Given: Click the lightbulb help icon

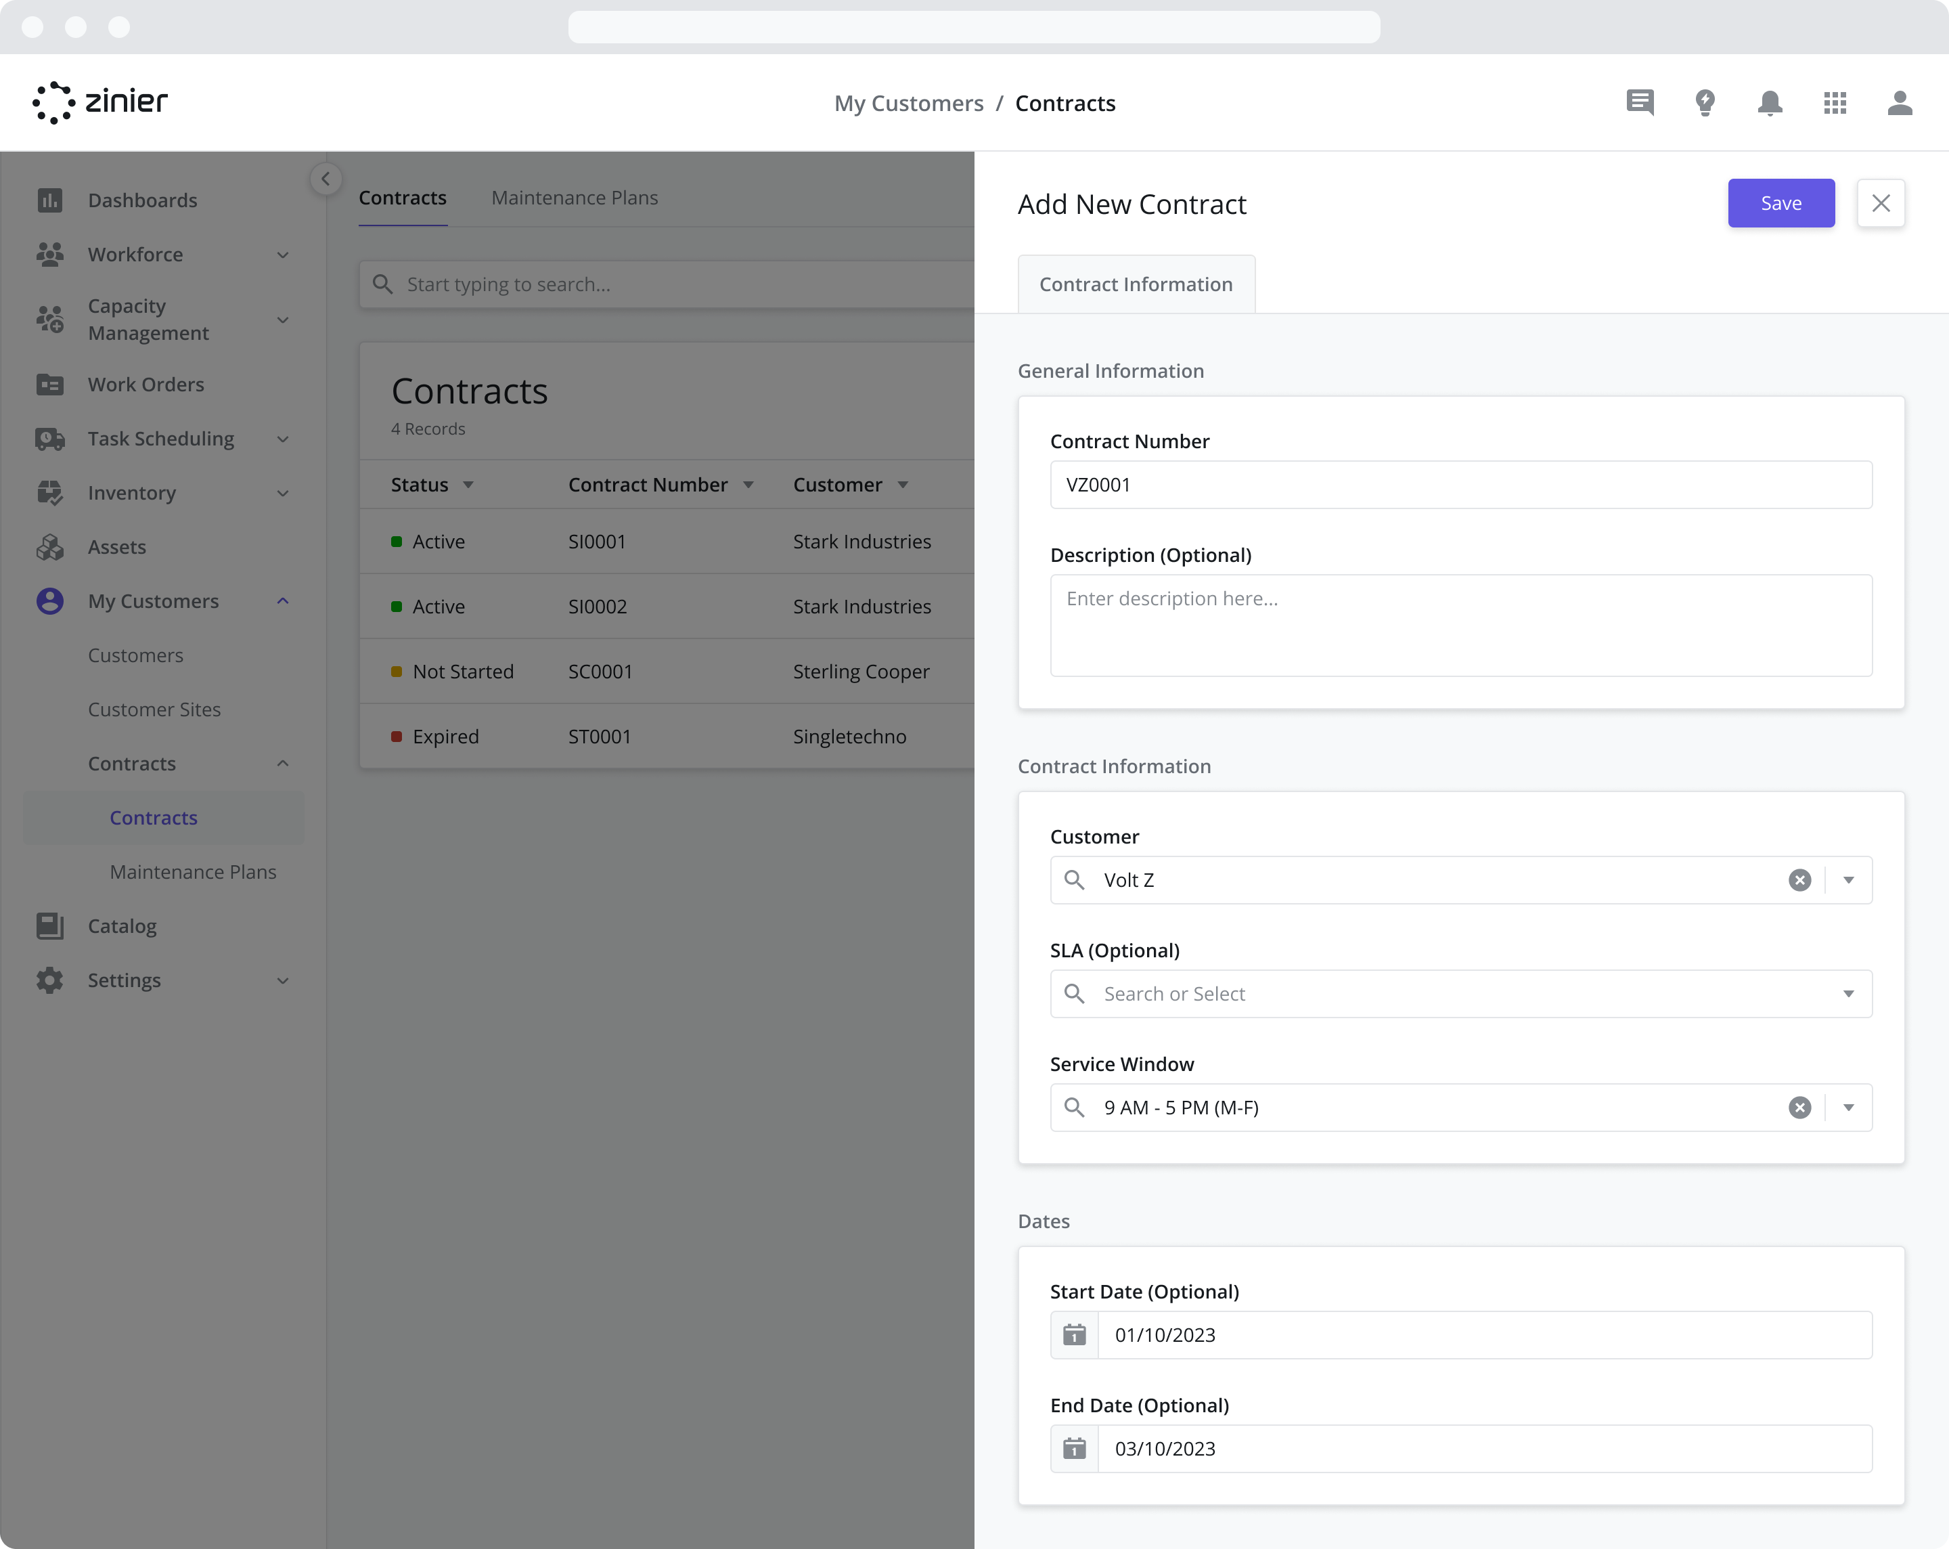Looking at the screenshot, I should 1706,102.
